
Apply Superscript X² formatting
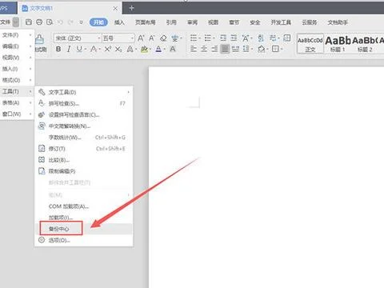coord(108,49)
